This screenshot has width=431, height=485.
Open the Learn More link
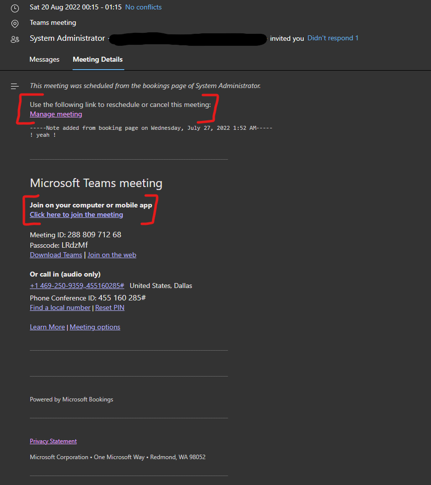tap(47, 327)
